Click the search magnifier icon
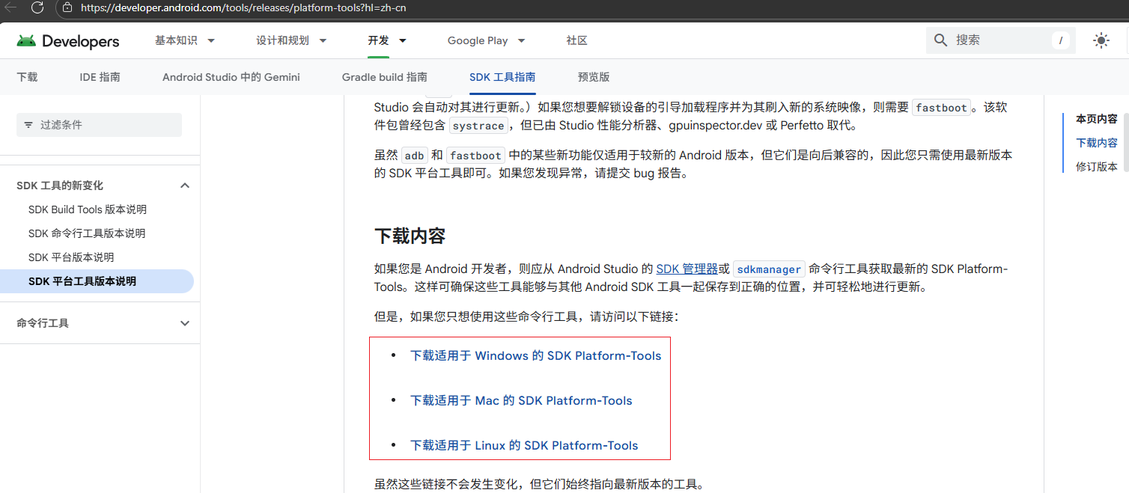Image resolution: width=1129 pixels, height=493 pixels. tap(941, 40)
